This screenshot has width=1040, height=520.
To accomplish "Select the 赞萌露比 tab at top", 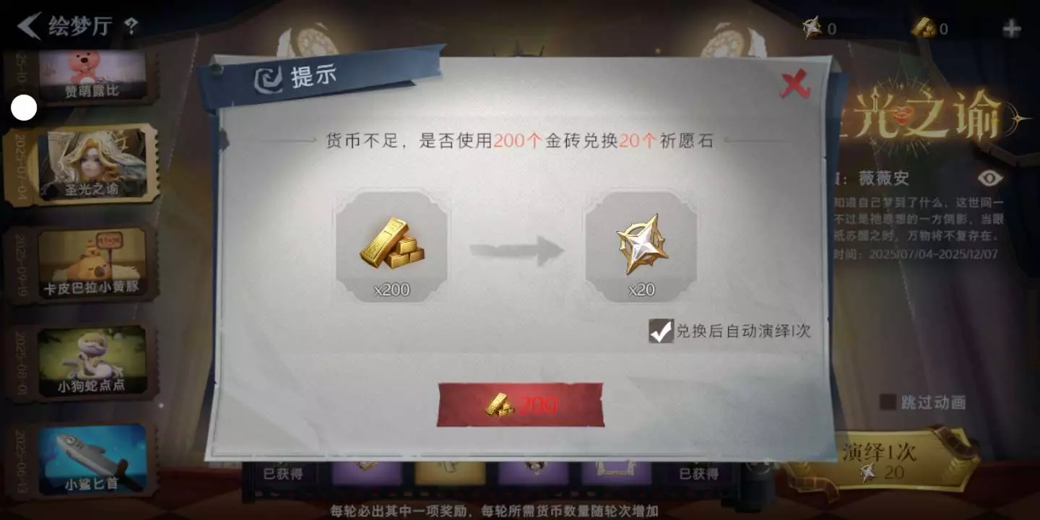I will [x=92, y=76].
